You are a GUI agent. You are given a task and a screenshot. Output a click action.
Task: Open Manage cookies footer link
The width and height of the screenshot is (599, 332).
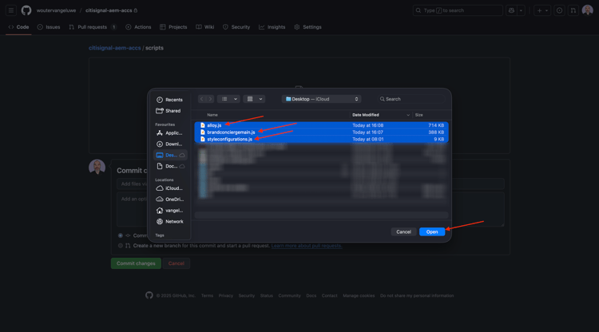click(x=359, y=296)
